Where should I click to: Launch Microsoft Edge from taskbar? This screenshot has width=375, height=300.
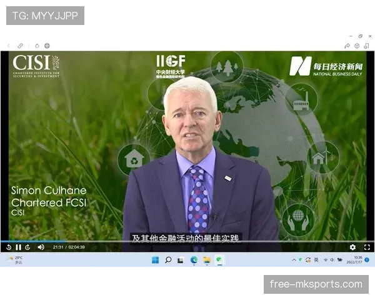[194, 260]
